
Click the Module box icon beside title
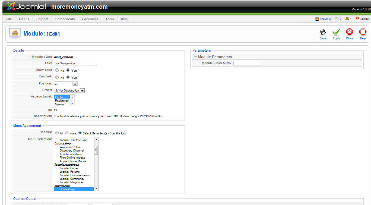15,33
